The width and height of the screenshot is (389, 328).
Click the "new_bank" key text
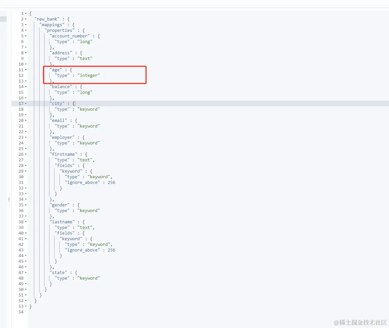point(47,19)
